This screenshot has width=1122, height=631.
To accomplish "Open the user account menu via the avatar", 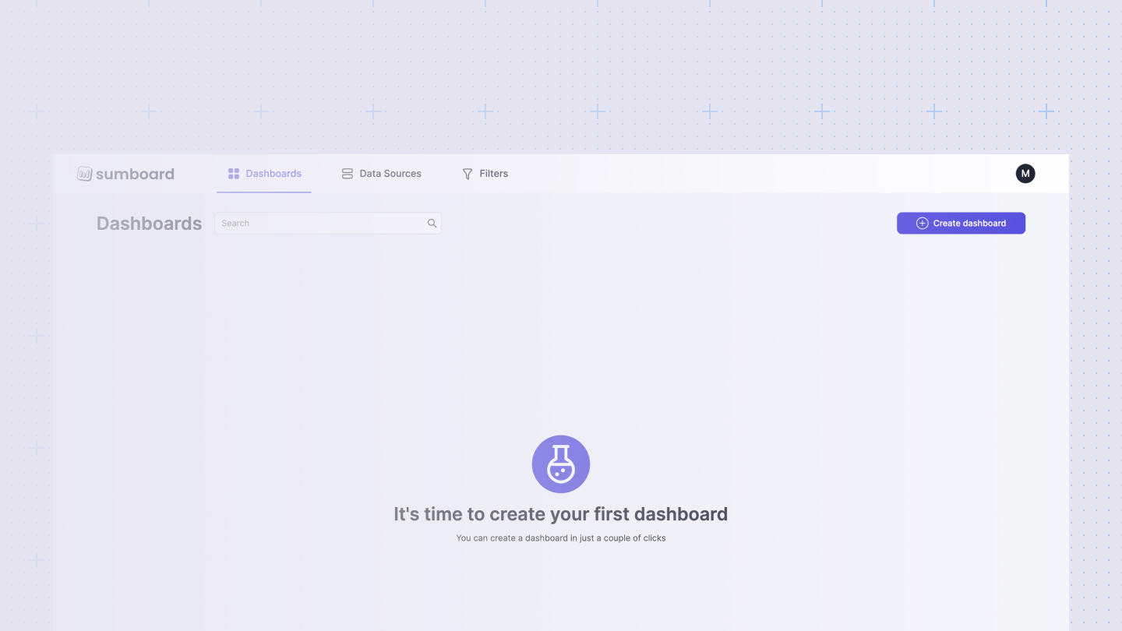I will (1025, 173).
